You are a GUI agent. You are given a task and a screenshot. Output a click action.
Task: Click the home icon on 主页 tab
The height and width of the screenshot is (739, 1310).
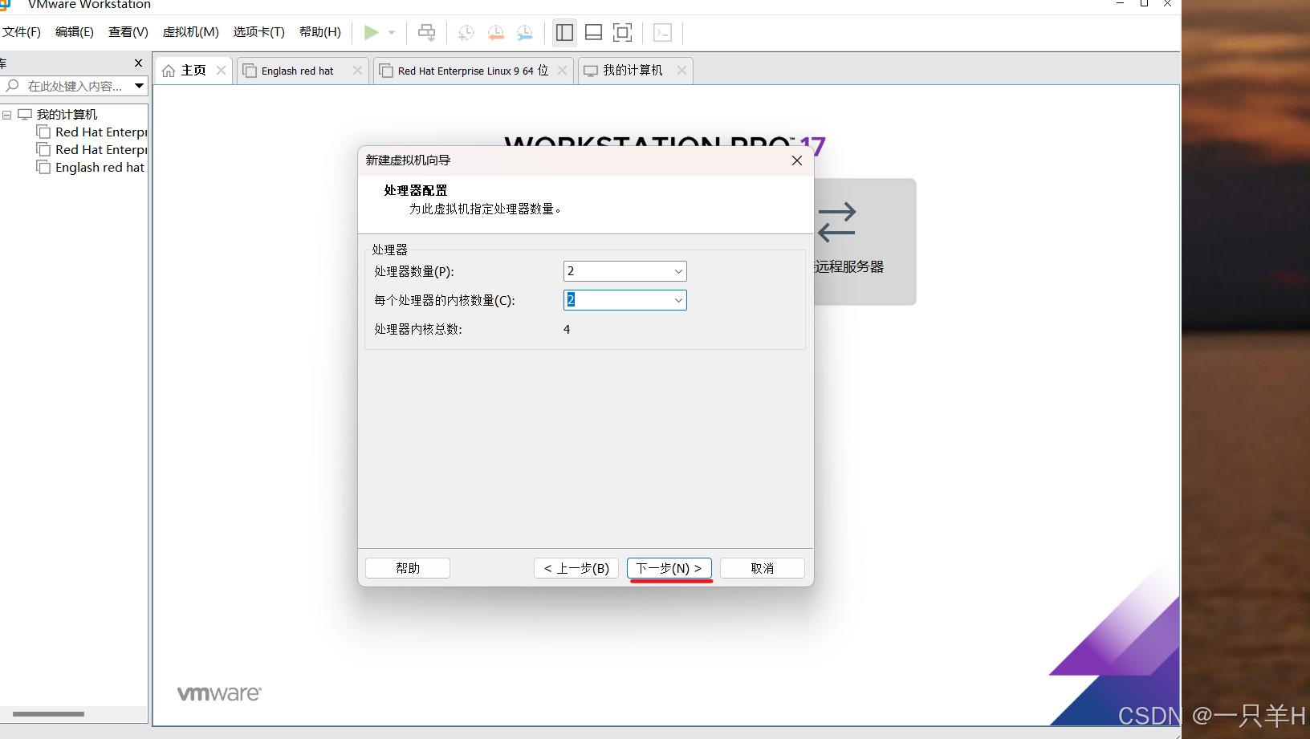pos(169,71)
